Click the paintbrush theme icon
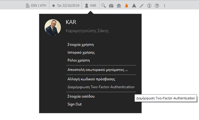199x120 pixels. point(141,6)
